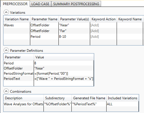Edit the "%OffsetFolder%" subdirectory cell
The image size is (144, 113).
58,104
